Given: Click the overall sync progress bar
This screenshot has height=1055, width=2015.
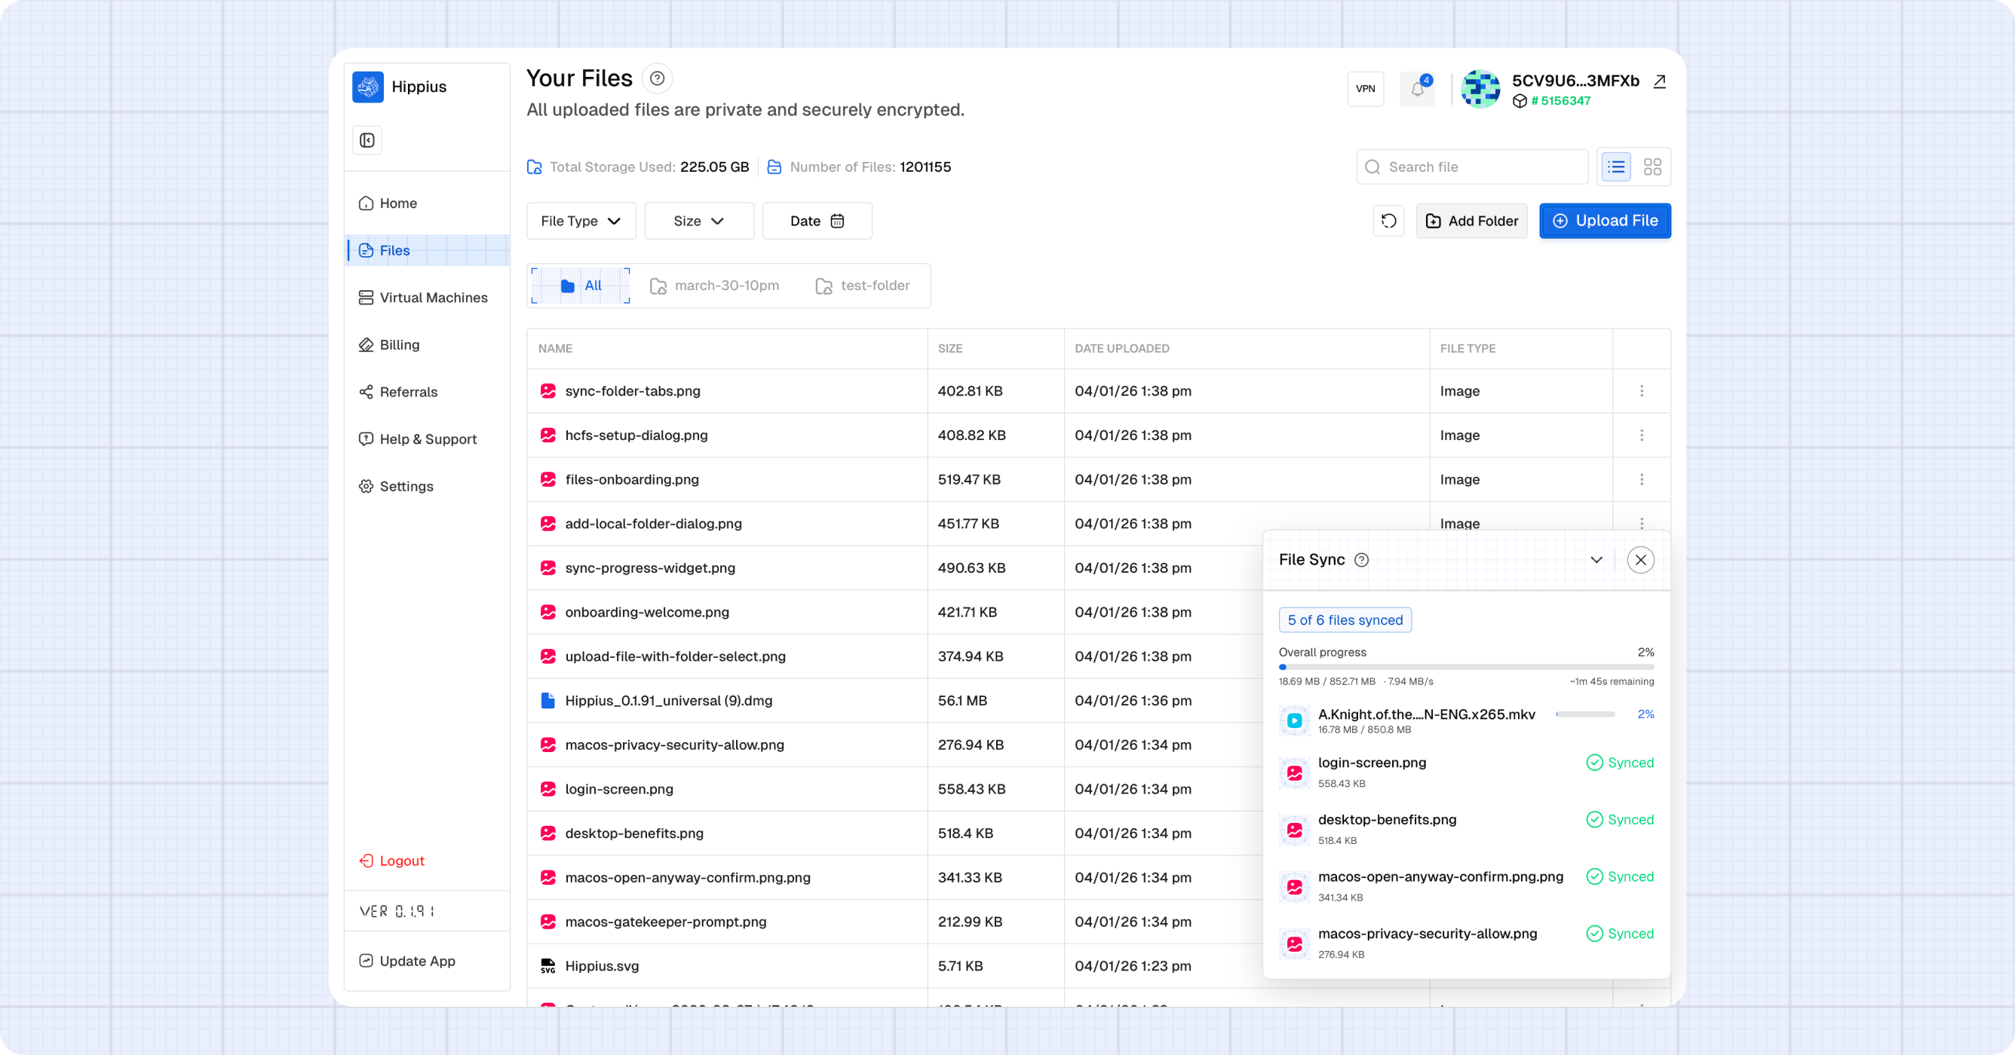Looking at the screenshot, I should pos(1466,668).
